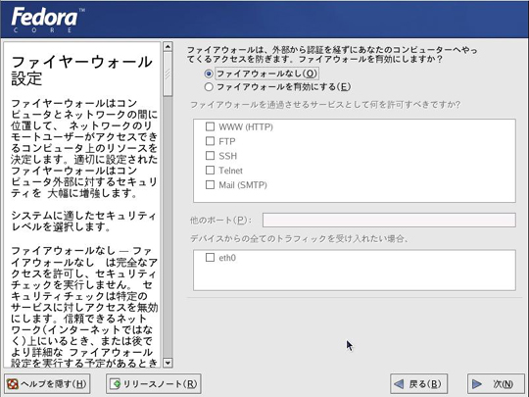The width and height of the screenshot is (529, 397).
Task: Hide help with ヘルプを隠す button
Action: click(x=47, y=384)
